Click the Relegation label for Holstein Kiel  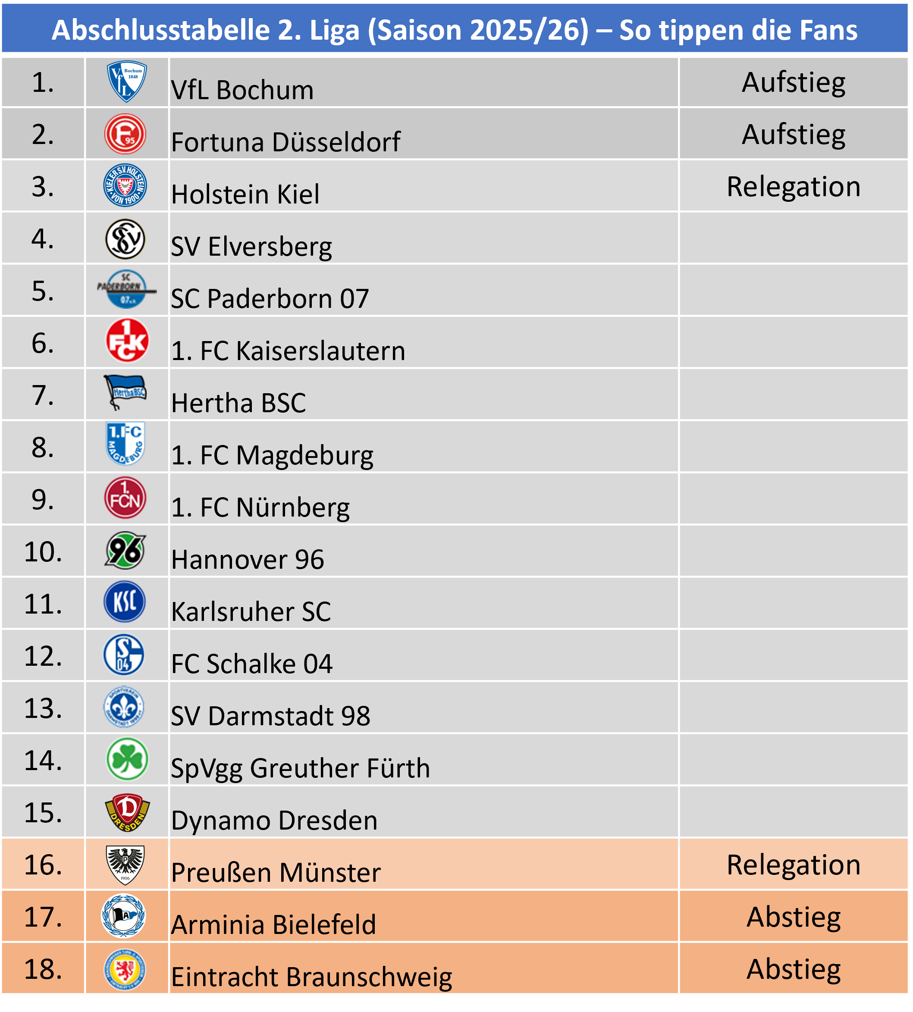click(x=793, y=187)
